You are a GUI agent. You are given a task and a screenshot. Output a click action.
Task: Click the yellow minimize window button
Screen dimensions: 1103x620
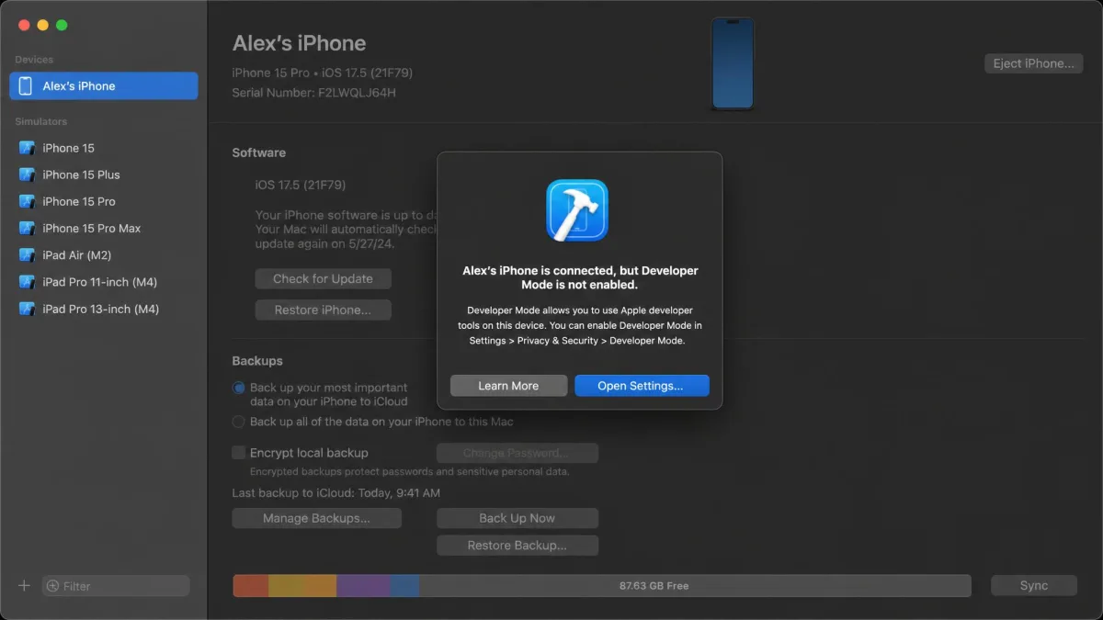tap(43, 25)
